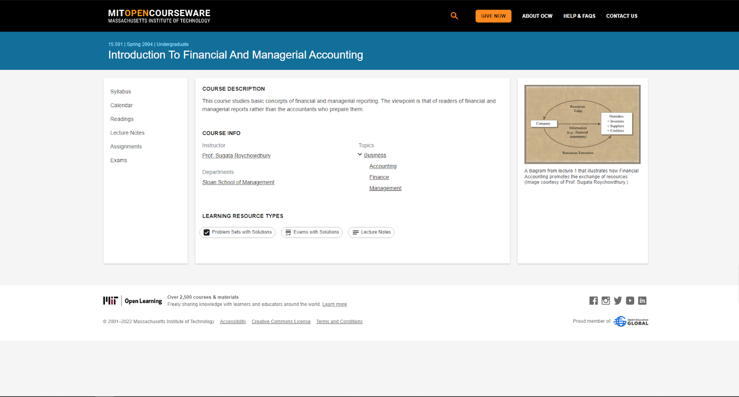This screenshot has width=739, height=397.
Task: Go to the Lecture Notes sidebar section
Action: coord(127,133)
